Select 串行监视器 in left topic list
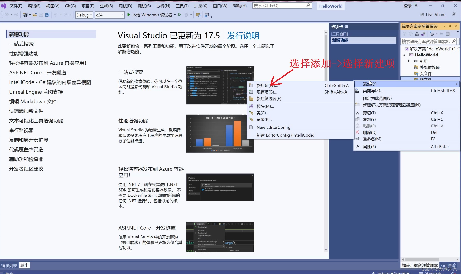 [x=21, y=130]
